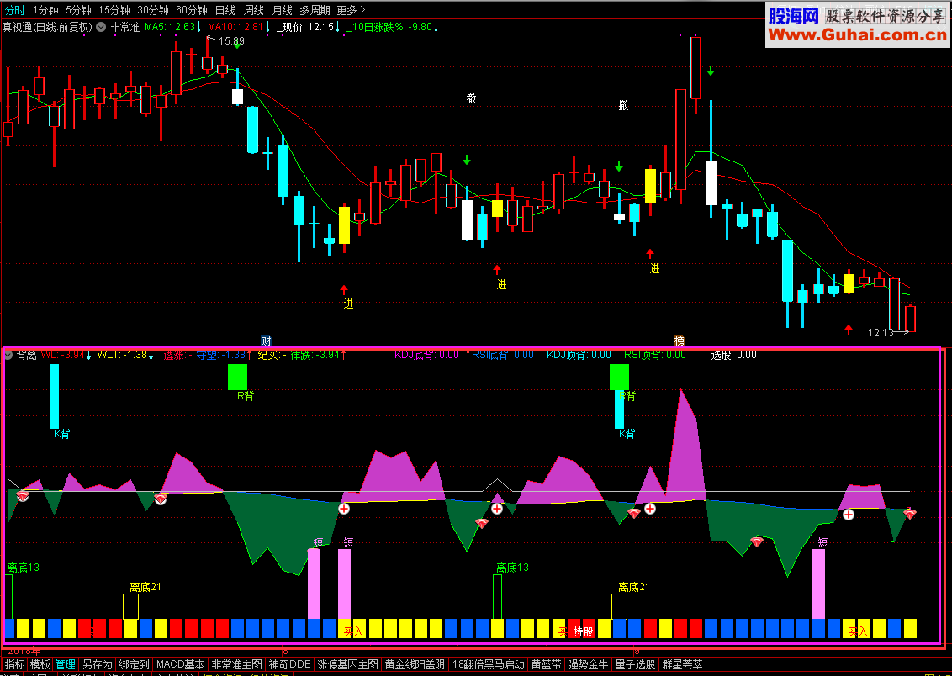Select the 30分钟 period tab
This screenshot has height=676, width=952.
click(153, 10)
